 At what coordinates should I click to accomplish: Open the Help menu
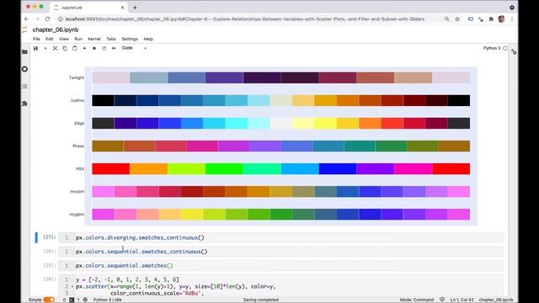pos(148,39)
